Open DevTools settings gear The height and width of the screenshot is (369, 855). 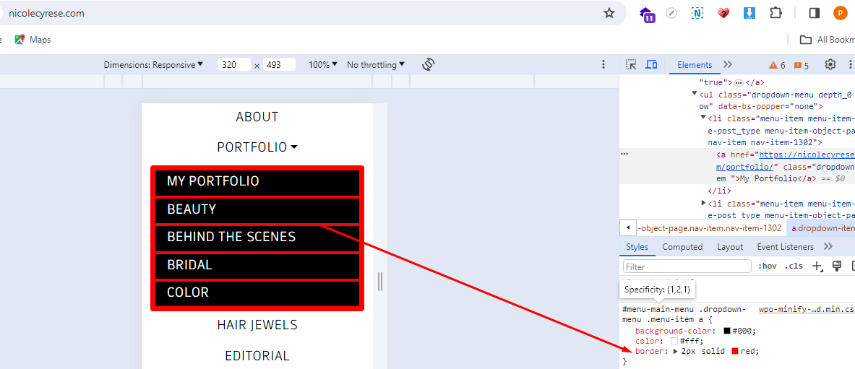click(830, 64)
